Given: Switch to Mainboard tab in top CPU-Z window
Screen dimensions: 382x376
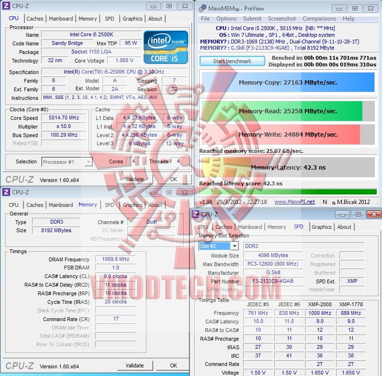Looking at the screenshot, I should 61,19.
